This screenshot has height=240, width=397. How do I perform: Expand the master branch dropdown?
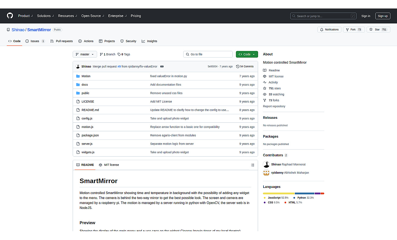pyautogui.click(x=85, y=54)
